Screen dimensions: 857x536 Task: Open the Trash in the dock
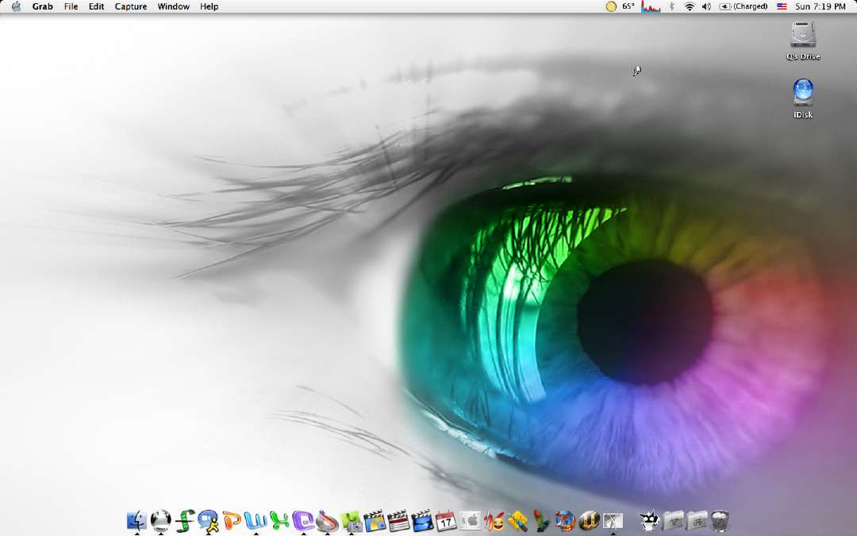[x=720, y=521]
